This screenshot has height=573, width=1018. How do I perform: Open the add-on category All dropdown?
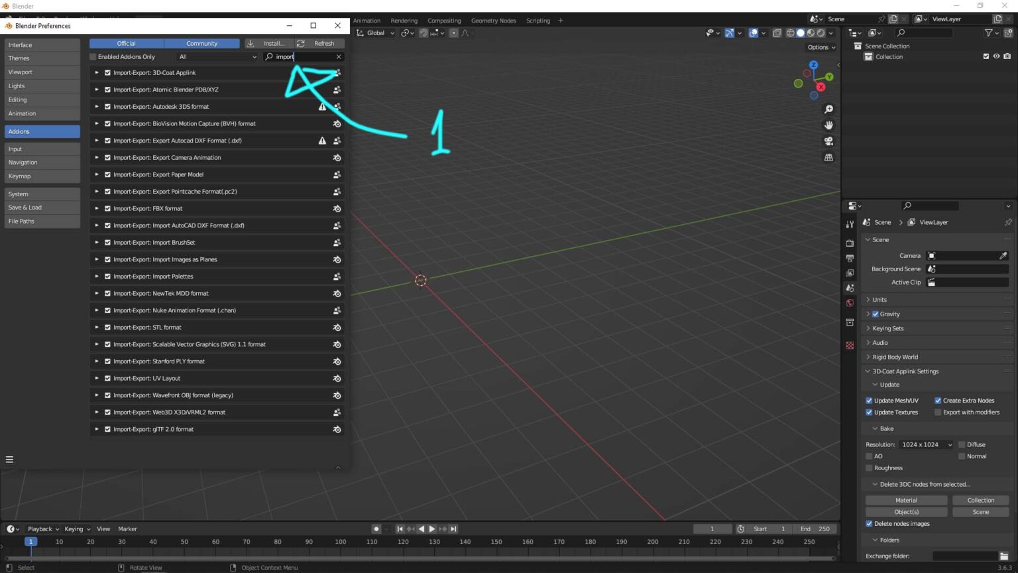coord(217,57)
